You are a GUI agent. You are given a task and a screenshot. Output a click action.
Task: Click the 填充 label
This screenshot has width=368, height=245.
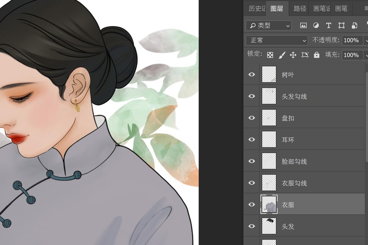[332, 55]
